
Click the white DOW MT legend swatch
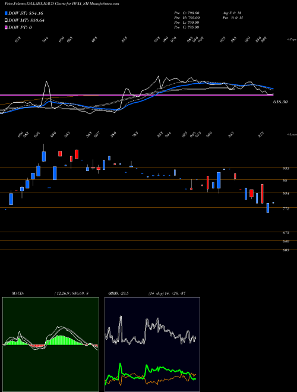click(x=6, y=21)
